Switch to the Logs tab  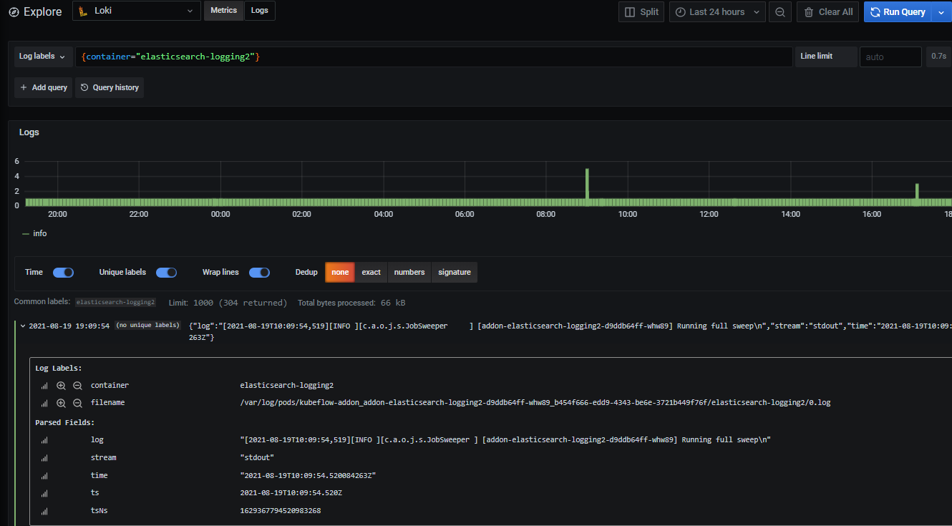[260, 11]
